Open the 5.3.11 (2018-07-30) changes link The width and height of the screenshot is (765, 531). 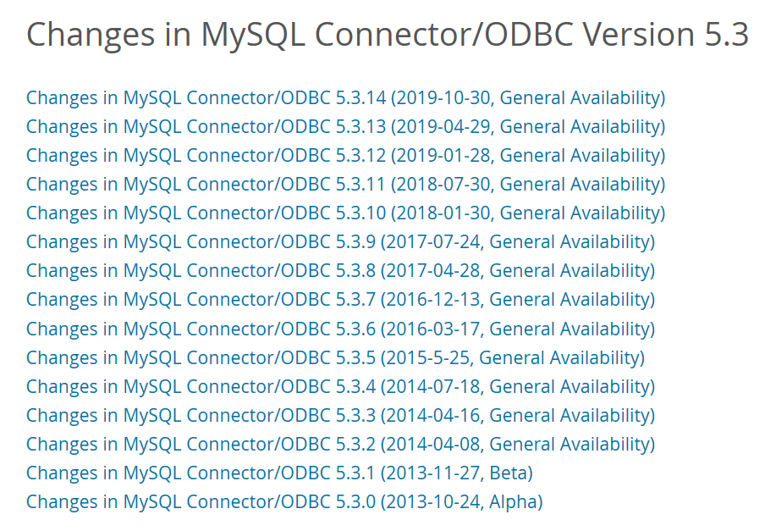pyautogui.click(x=345, y=185)
